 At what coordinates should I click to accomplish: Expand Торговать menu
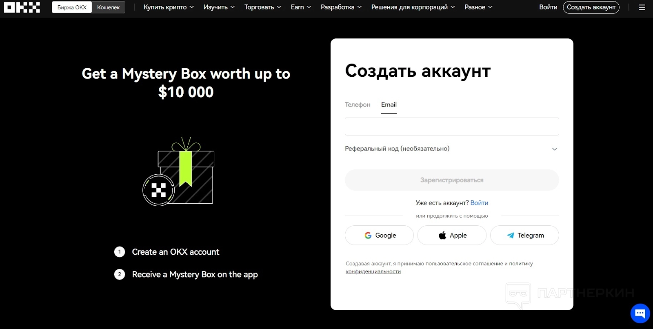pyautogui.click(x=263, y=7)
